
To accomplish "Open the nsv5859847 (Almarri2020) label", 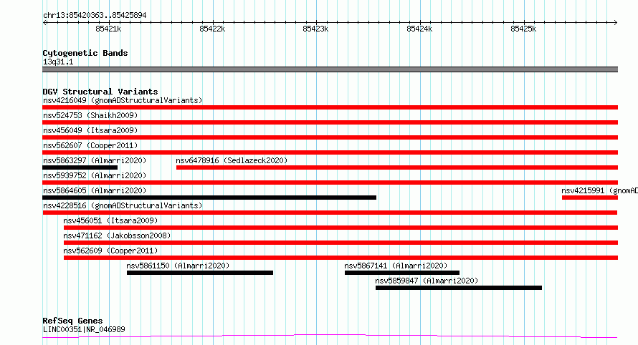I will (427, 281).
